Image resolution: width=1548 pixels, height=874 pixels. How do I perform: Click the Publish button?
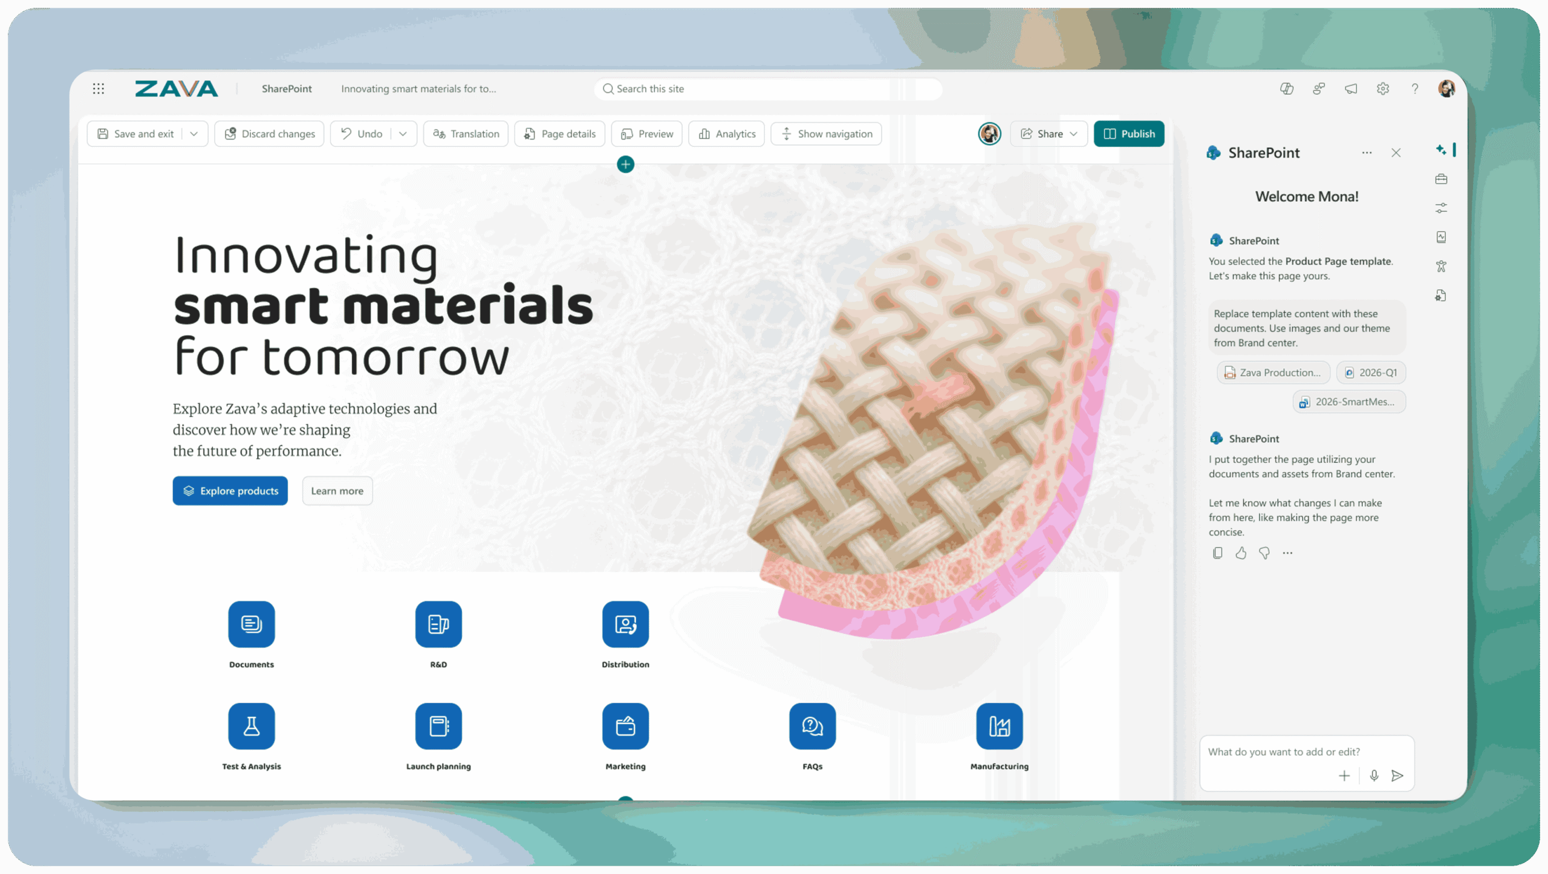(1128, 134)
